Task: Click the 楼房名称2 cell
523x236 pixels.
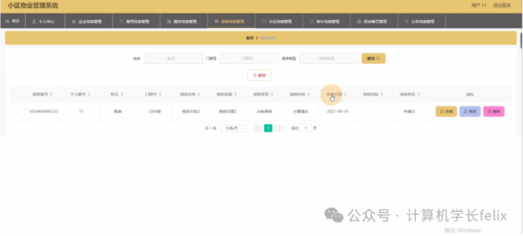Action: pyautogui.click(x=191, y=111)
